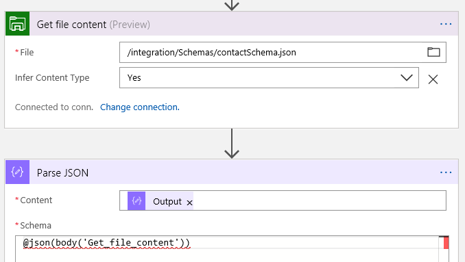The width and height of the screenshot is (465, 262).
Task: Open the Get file content ellipsis menu
Action: pyautogui.click(x=446, y=24)
